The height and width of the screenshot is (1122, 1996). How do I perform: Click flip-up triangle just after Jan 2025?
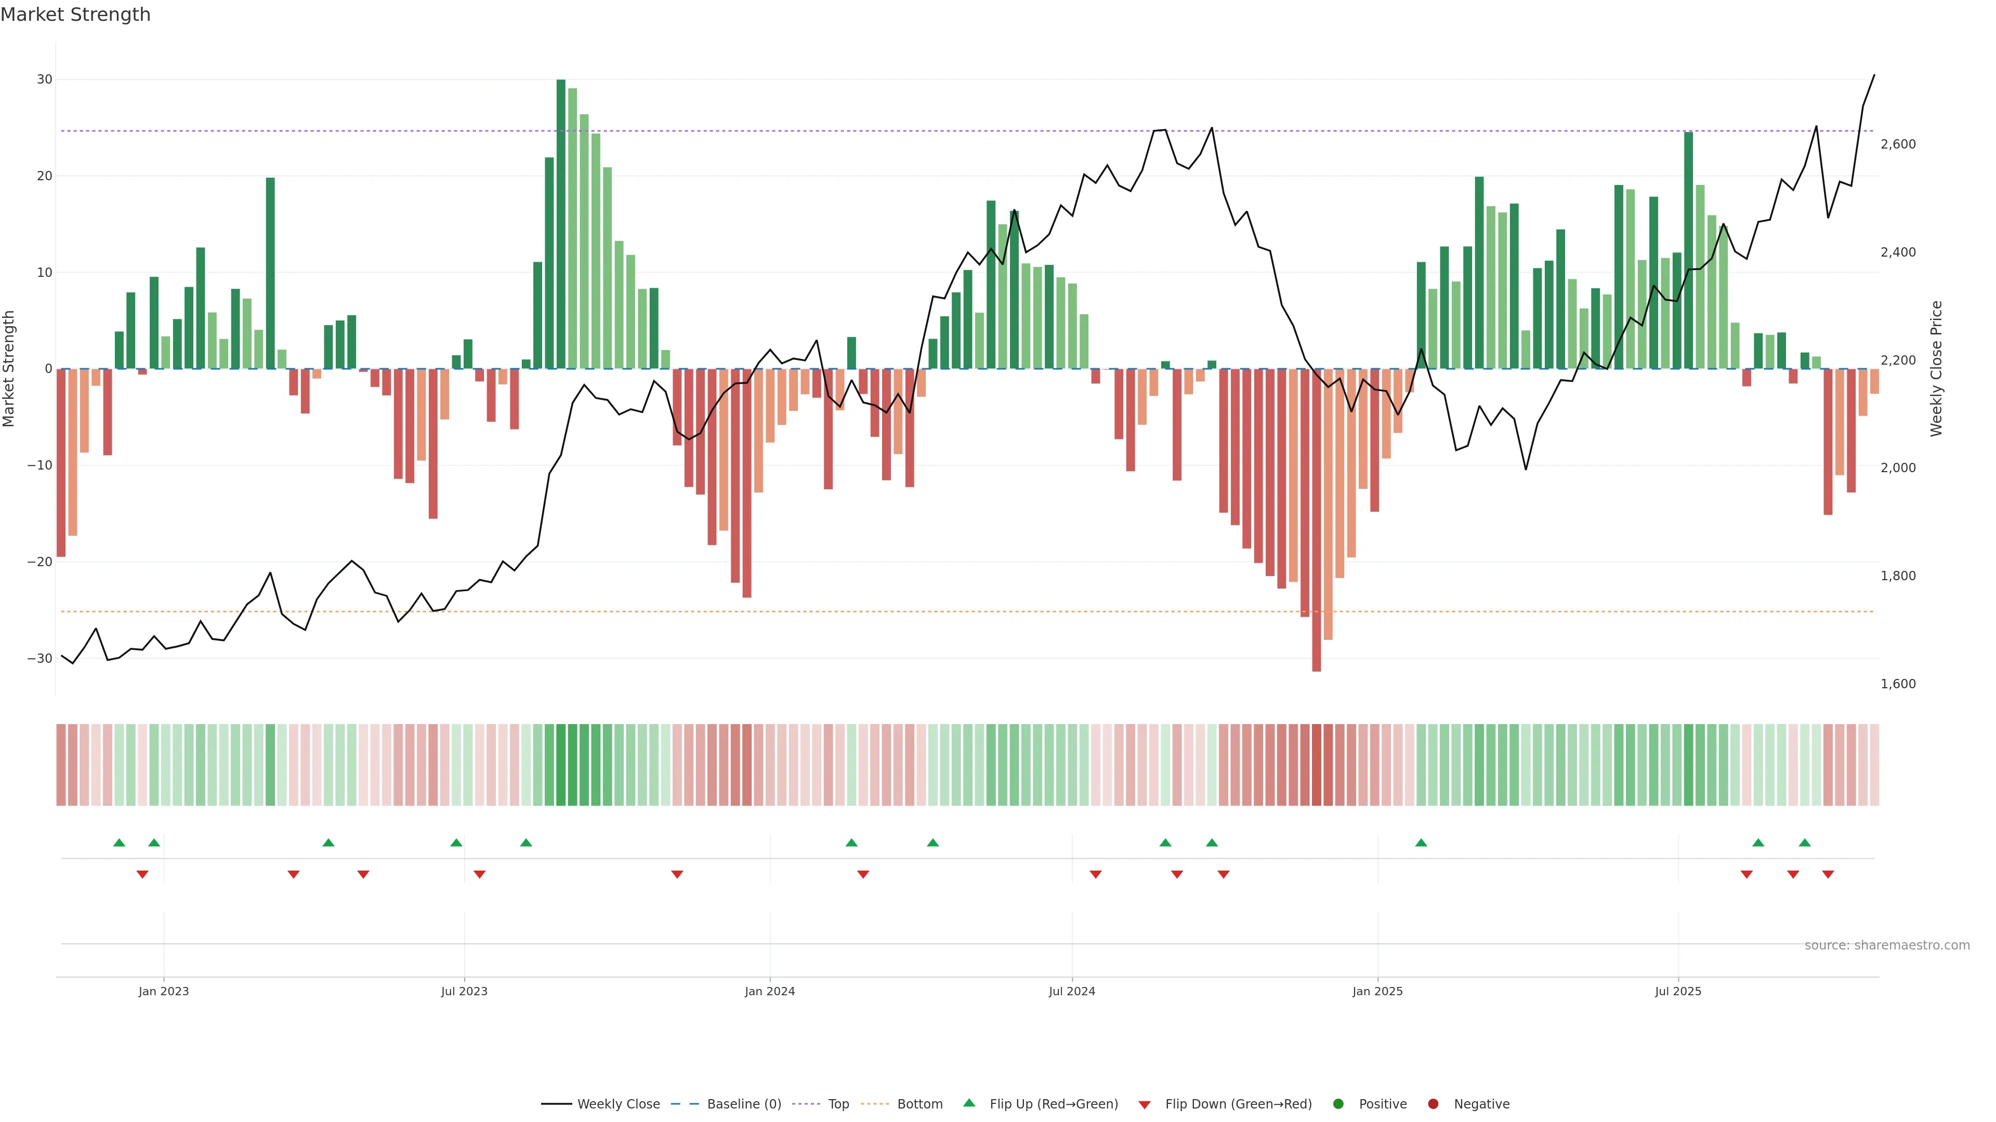(1421, 843)
